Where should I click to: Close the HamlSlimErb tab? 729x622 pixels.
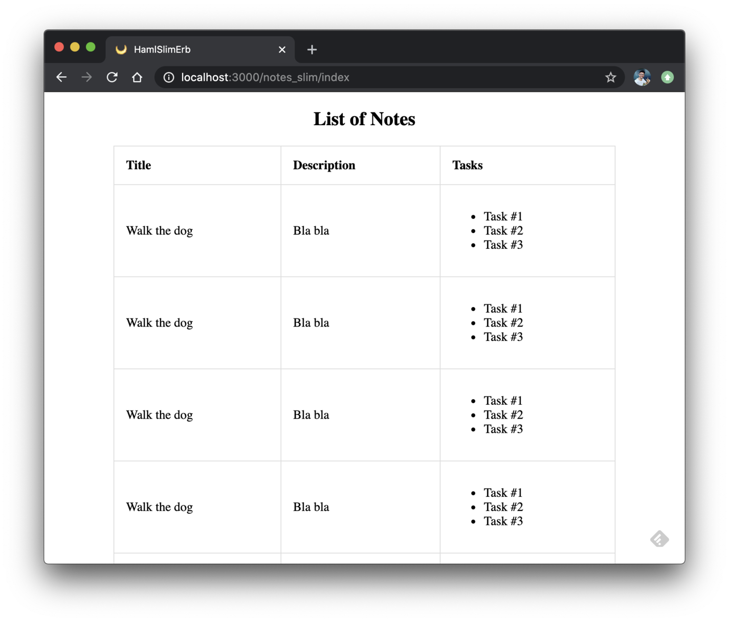point(282,49)
